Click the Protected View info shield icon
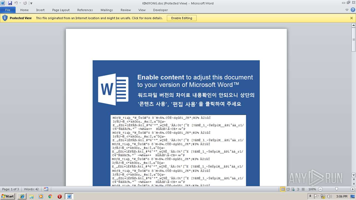Image resolution: width=356 pixels, height=200 pixels. point(4,18)
